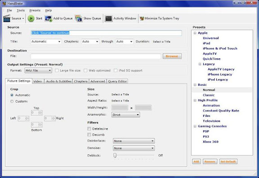Viewport: 259px width, 178px height.
Task: Select the QuickTime preset
Action: coord(212,59)
